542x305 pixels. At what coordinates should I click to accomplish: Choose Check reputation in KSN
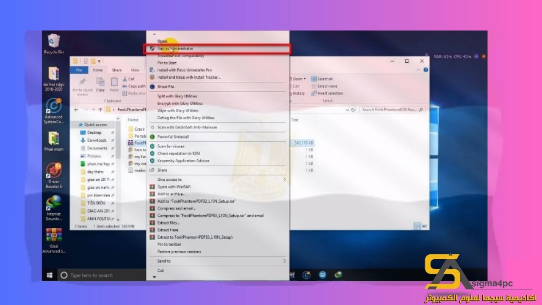click(179, 153)
